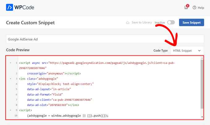Click the Help link text

pyautogui.click(x=201, y=8)
